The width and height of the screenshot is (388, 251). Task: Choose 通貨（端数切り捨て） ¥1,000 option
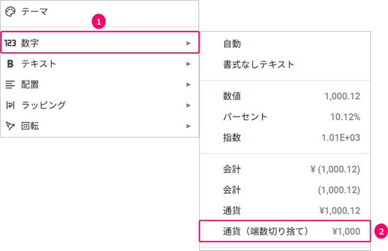[x=285, y=231]
